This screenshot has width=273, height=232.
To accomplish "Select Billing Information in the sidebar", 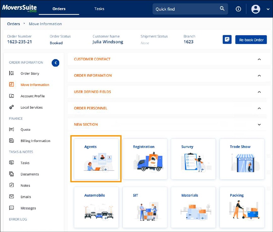I will [x=35, y=141].
